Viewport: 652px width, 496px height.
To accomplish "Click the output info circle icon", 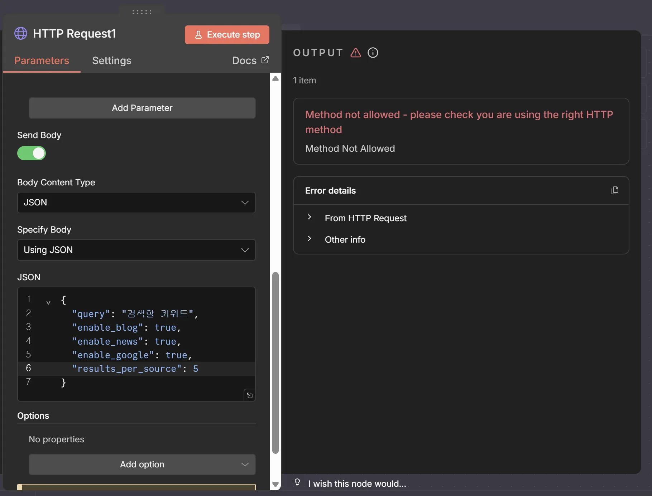I will pyautogui.click(x=373, y=53).
